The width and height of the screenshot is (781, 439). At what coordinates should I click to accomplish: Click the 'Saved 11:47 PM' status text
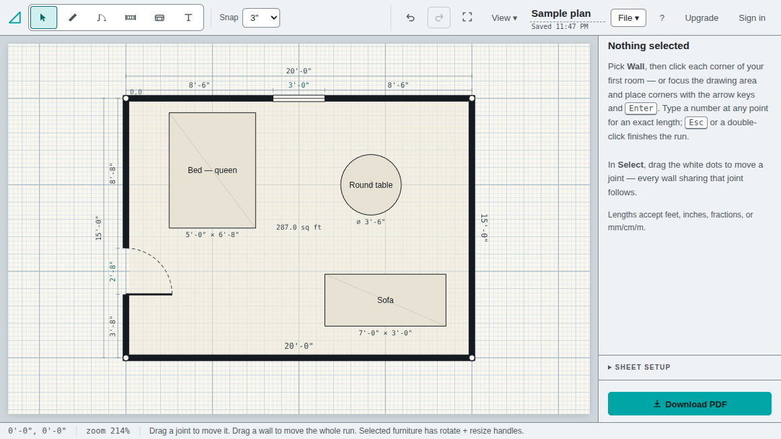coord(559,26)
